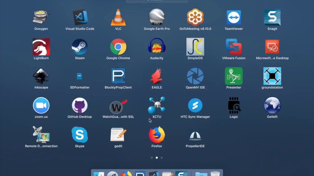This screenshot has height=176, width=314.
Task: Open PropellerIDE
Action: 195,136
